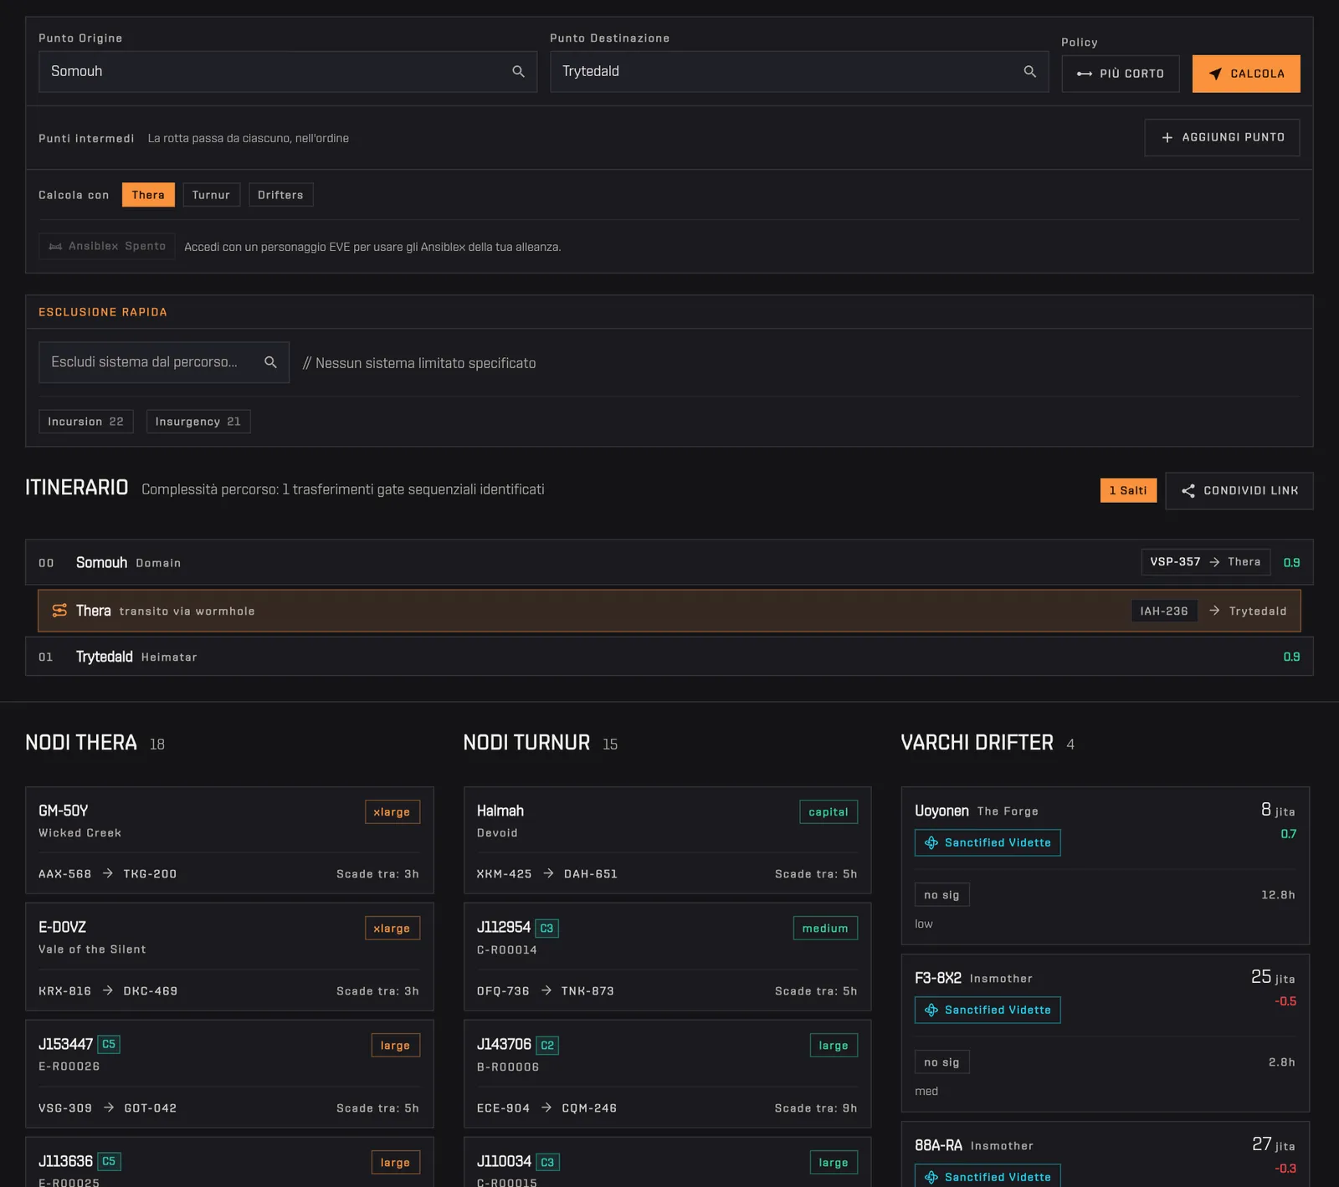Open the E-DOVZ Vale of the Silent card
The width and height of the screenshot is (1339, 1187).
pos(229,957)
